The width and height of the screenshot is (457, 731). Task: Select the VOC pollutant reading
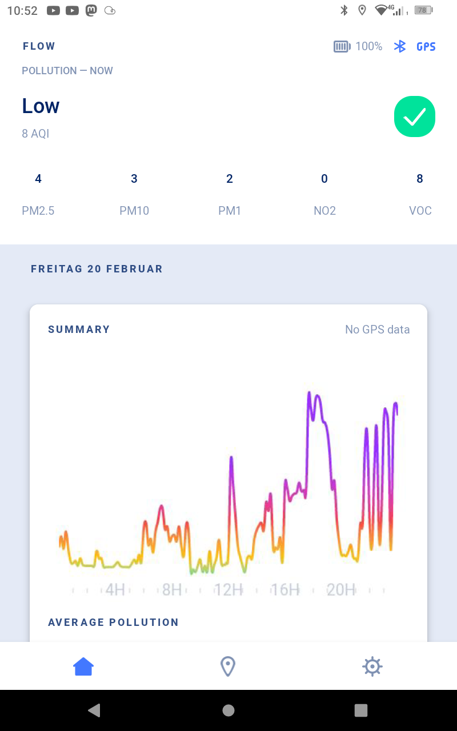pos(420,194)
